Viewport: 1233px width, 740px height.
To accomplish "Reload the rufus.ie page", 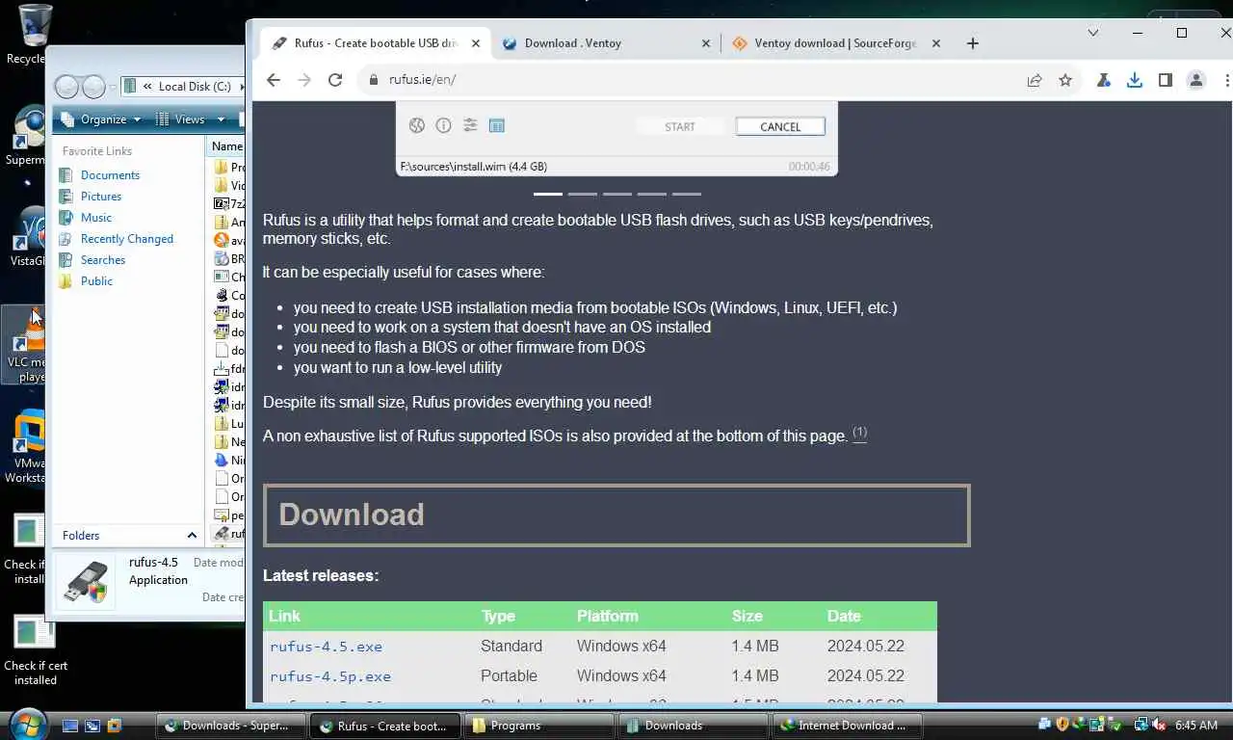I will [x=335, y=80].
